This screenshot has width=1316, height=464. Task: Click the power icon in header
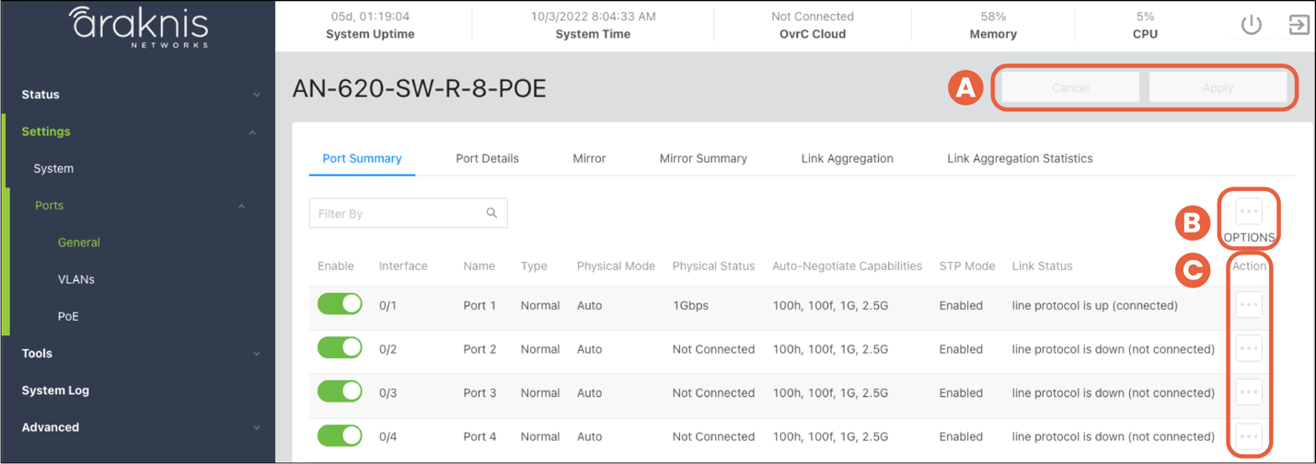pyautogui.click(x=1251, y=25)
